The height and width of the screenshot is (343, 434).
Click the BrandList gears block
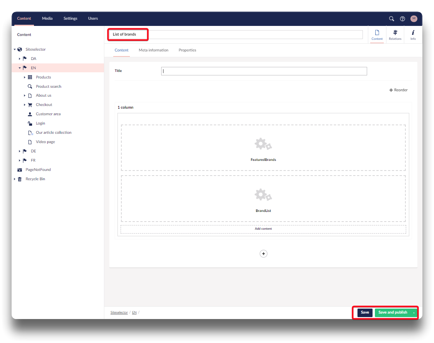(x=263, y=199)
